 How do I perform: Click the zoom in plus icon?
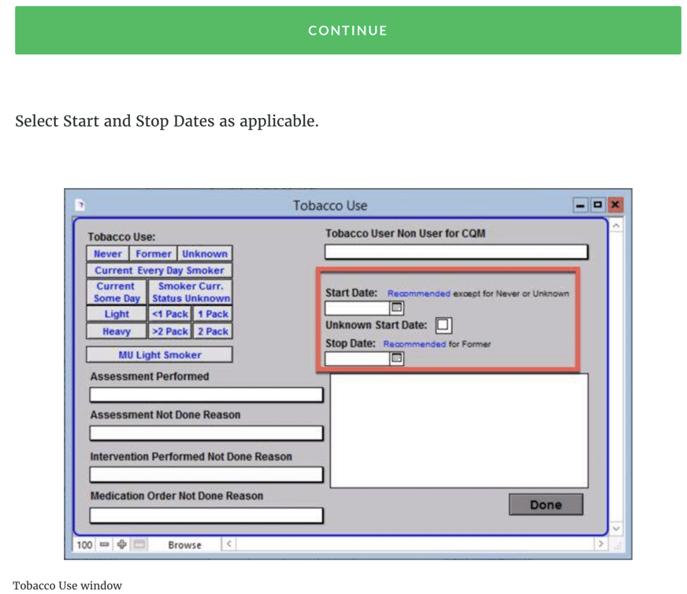pos(121,544)
